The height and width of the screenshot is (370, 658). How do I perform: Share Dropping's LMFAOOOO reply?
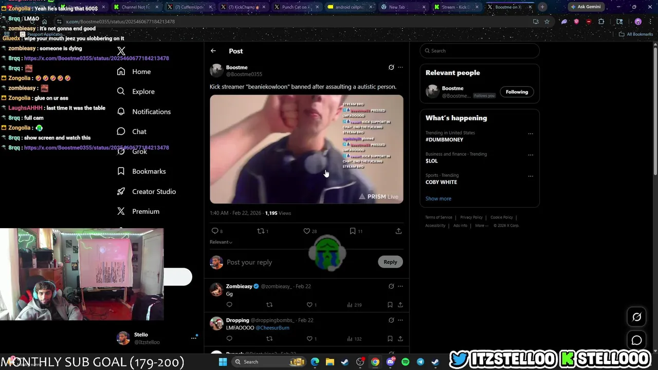tap(400, 339)
